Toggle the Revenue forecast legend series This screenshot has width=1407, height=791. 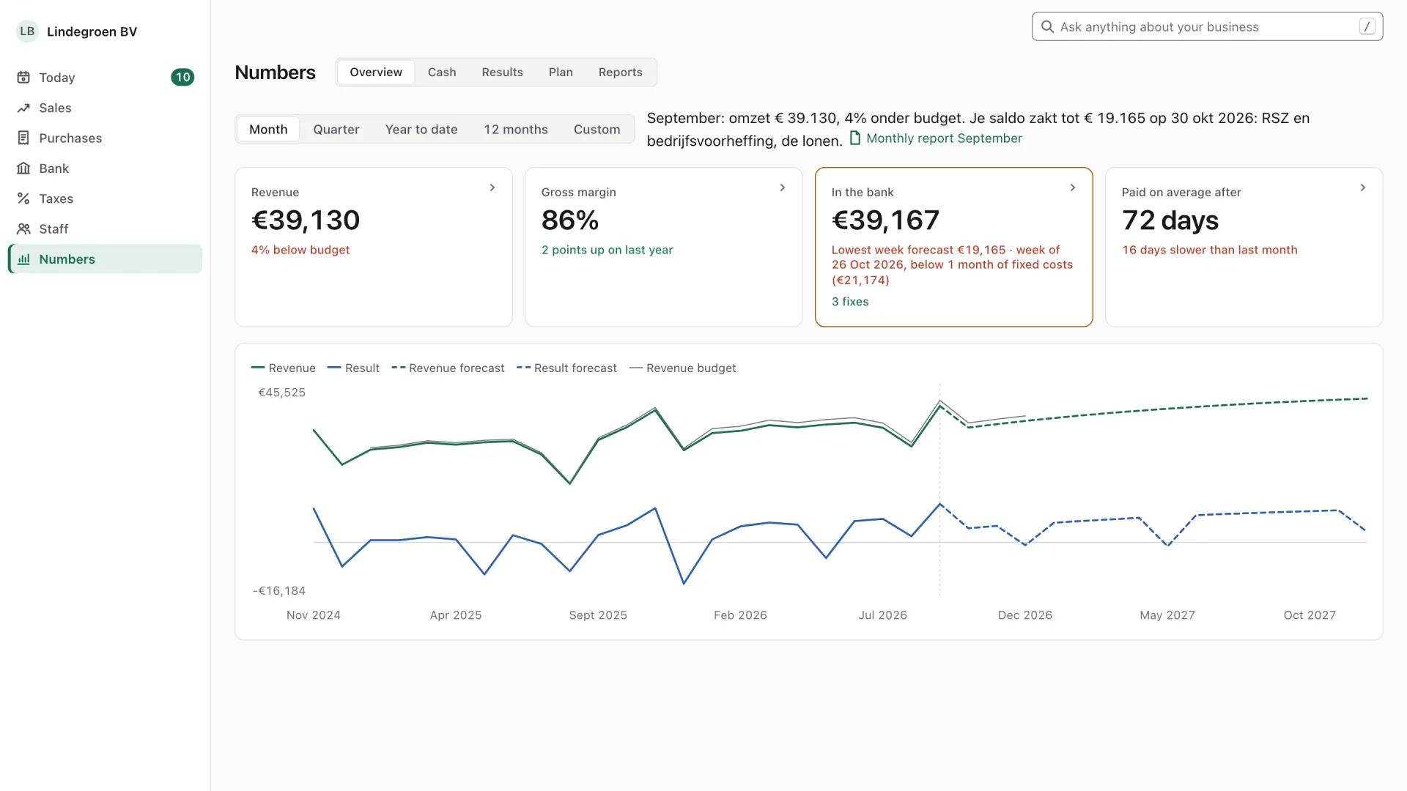coord(448,368)
